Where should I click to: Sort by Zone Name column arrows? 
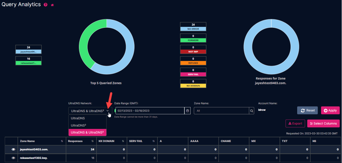click(x=62, y=141)
